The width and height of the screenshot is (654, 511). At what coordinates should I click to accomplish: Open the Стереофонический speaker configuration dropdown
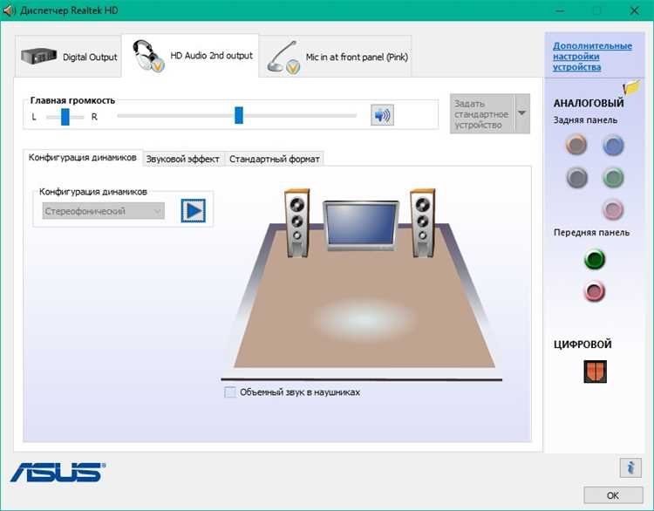tap(104, 211)
